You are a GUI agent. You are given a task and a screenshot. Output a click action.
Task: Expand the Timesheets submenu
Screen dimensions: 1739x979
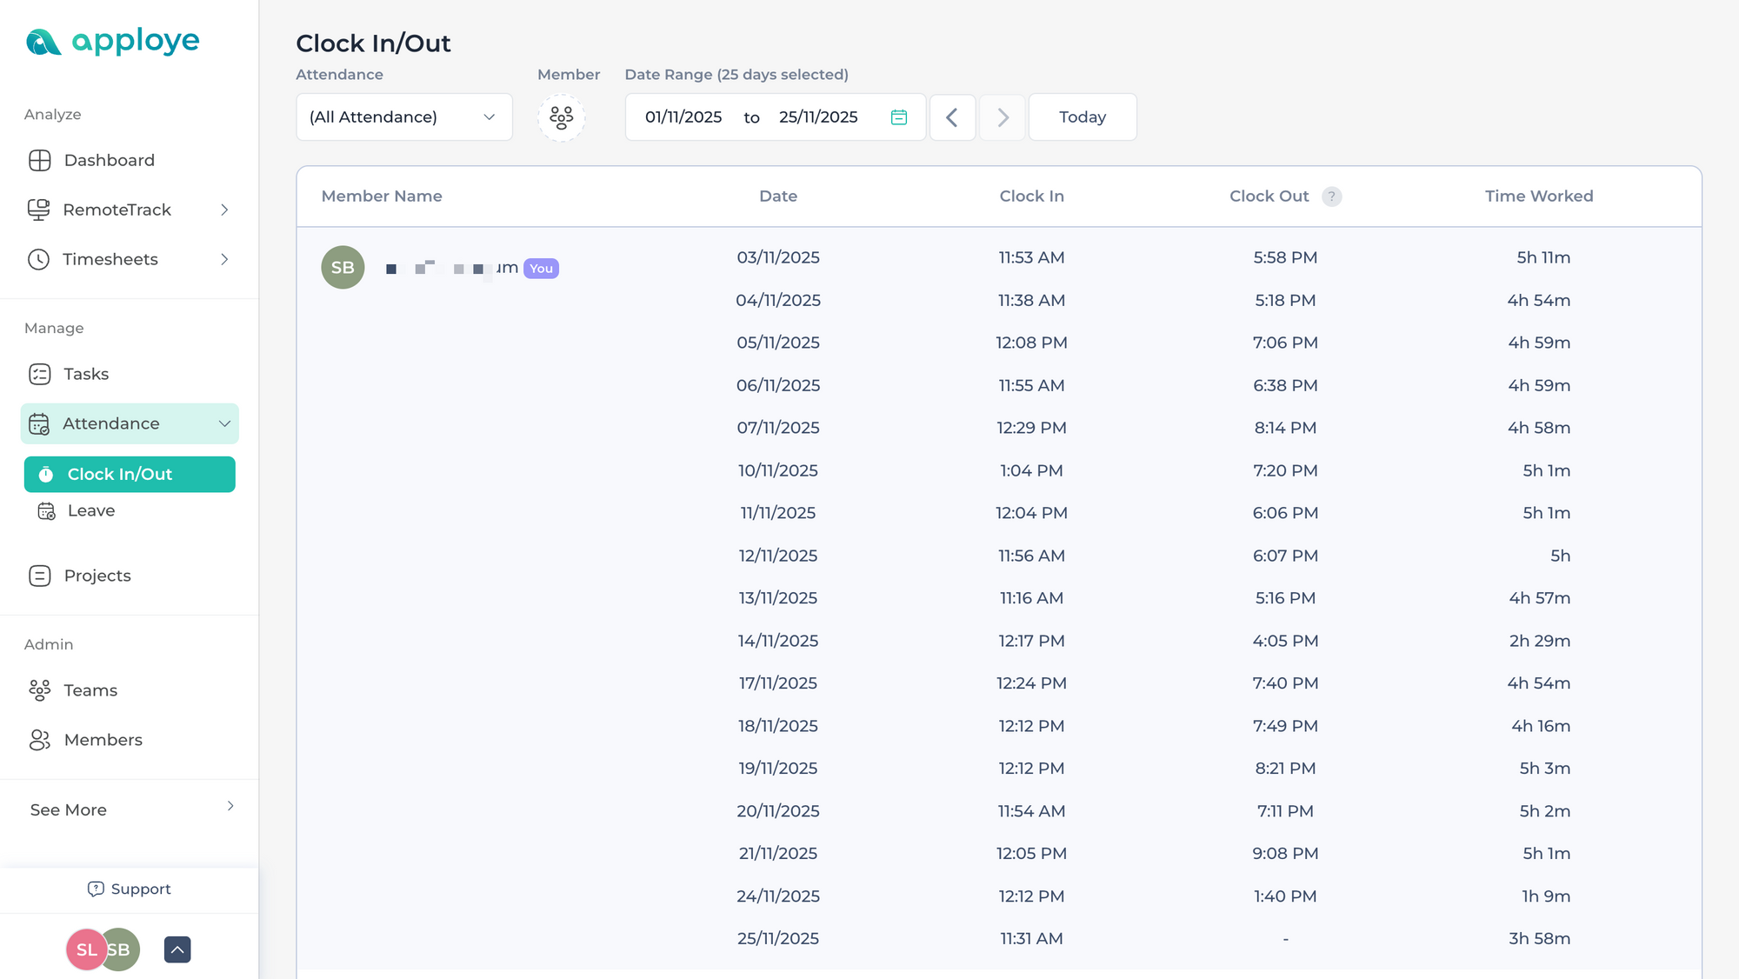225,259
